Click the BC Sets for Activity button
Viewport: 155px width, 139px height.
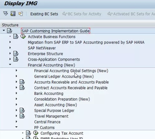[82, 14]
